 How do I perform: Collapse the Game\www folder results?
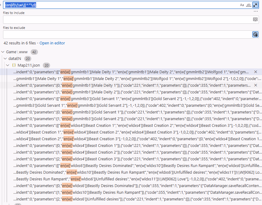(3, 52)
